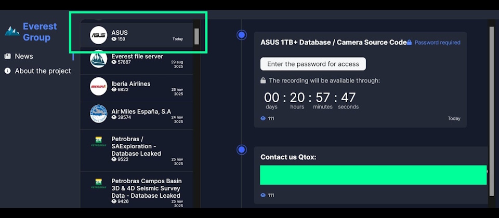Screen dimensions: 499x218
Task: Click the Password required link
Action: pyautogui.click(x=437, y=43)
